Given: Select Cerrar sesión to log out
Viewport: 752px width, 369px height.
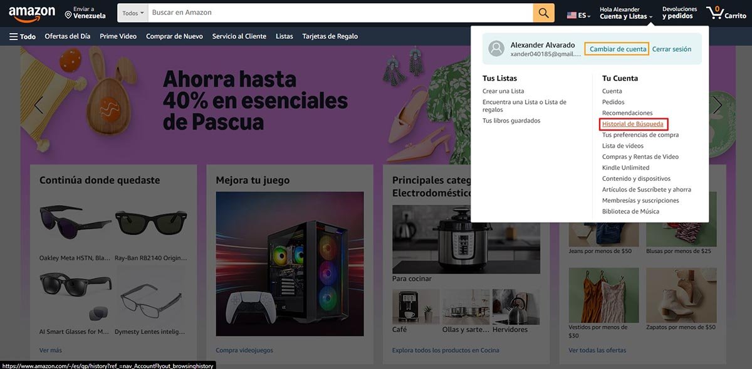Looking at the screenshot, I should 674,48.
